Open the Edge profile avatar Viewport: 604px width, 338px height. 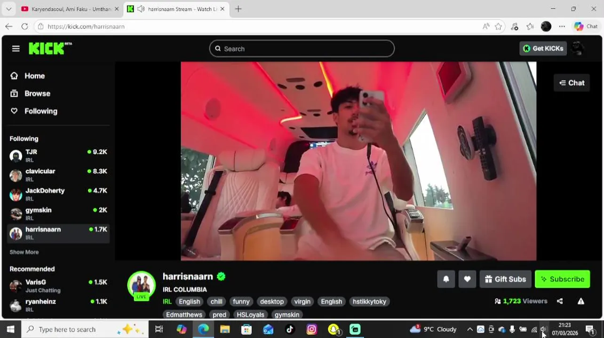(546, 26)
